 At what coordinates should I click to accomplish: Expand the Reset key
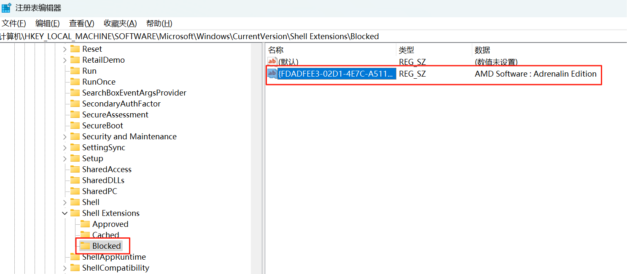tap(65, 49)
